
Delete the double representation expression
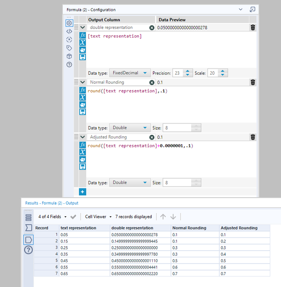(253, 27)
